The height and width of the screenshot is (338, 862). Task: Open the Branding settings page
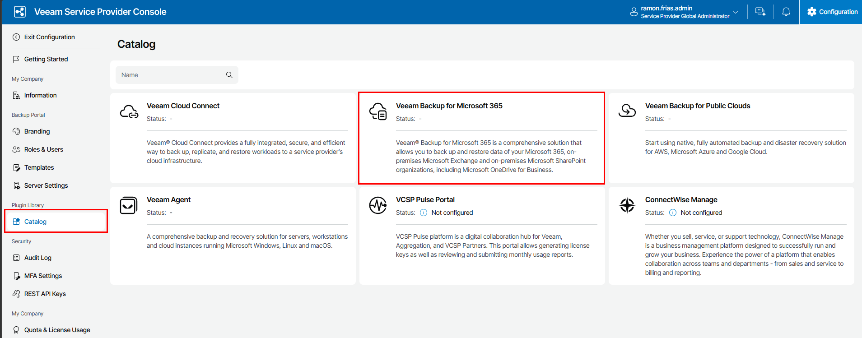[x=37, y=131]
